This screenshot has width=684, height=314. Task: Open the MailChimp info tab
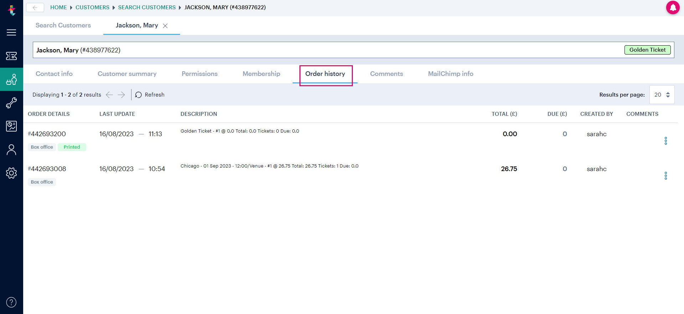[x=451, y=74]
